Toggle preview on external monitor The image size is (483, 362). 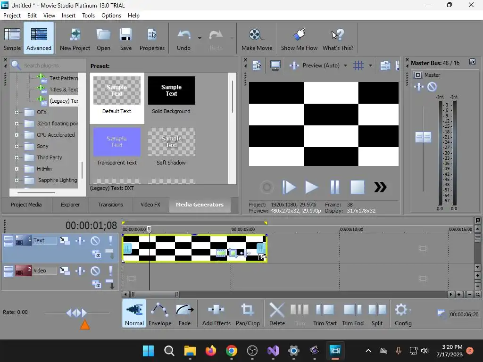[x=275, y=65]
